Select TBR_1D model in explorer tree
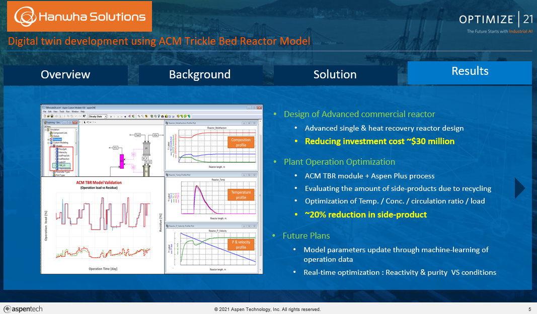The height and width of the screenshot is (314, 537). pyautogui.click(x=62, y=164)
